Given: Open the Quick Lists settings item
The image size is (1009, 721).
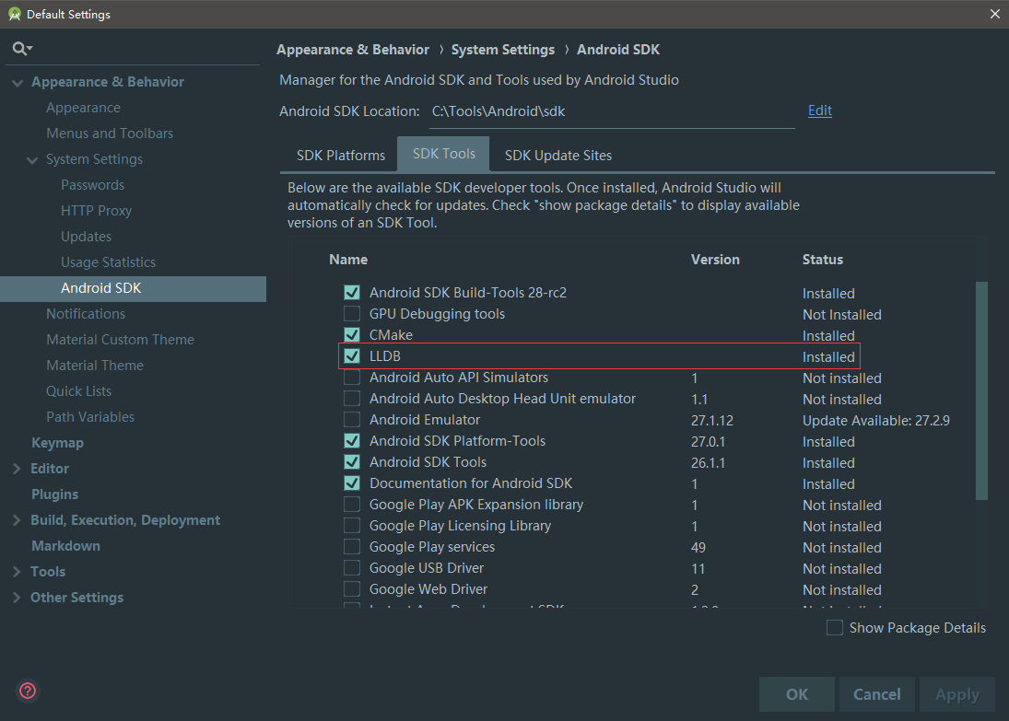Looking at the screenshot, I should point(78,391).
